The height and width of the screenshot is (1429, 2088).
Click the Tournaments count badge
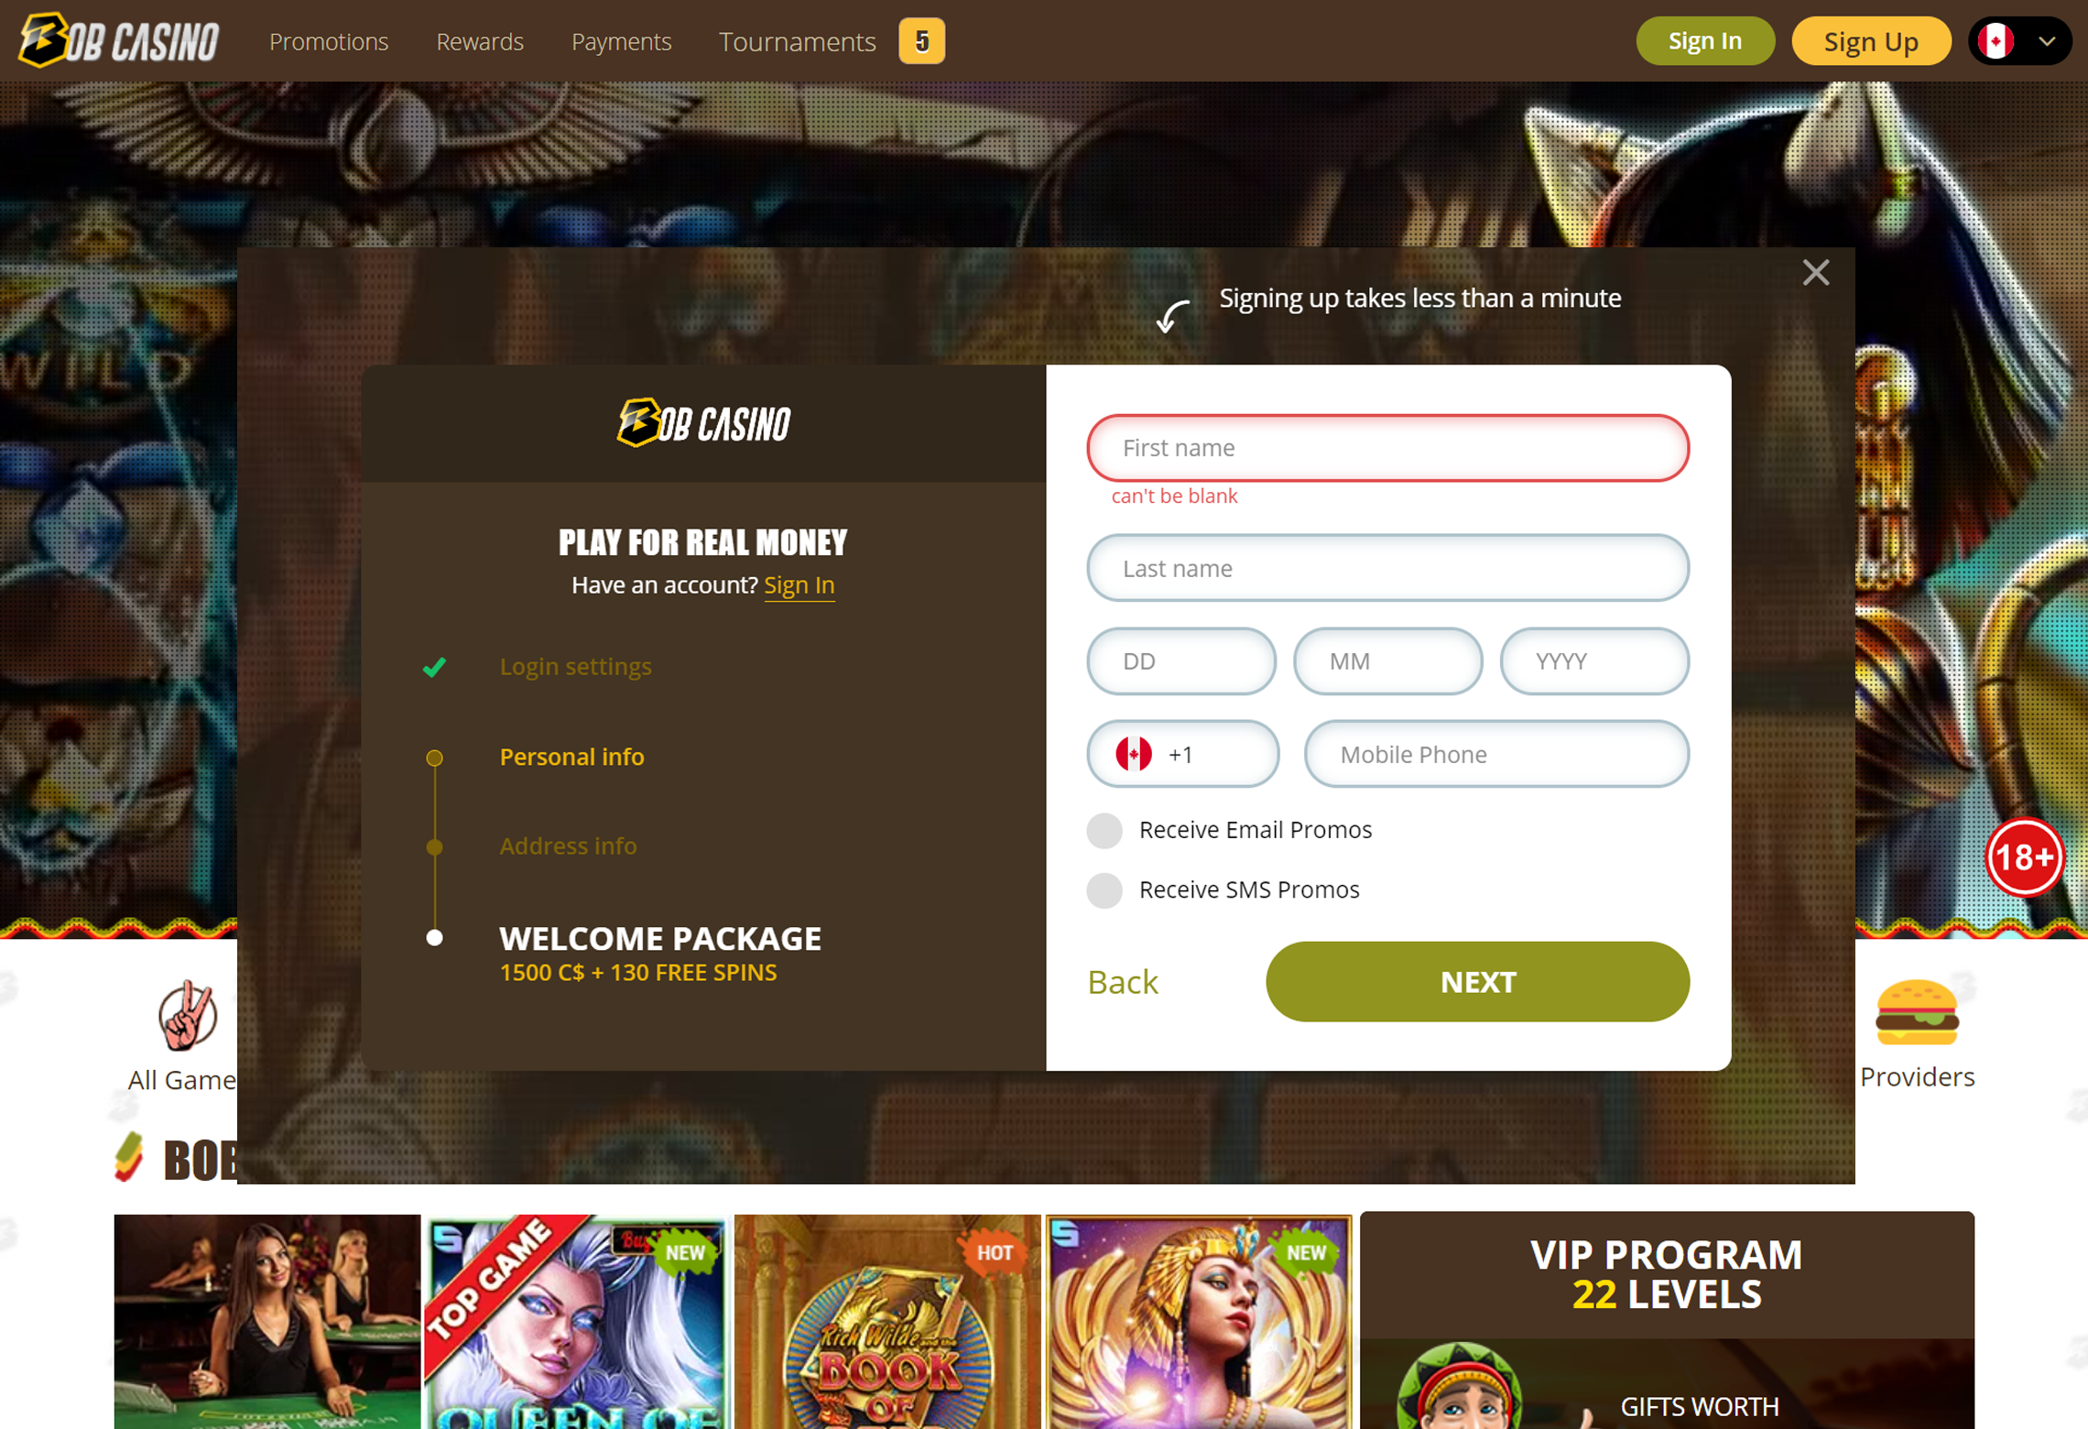[921, 41]
